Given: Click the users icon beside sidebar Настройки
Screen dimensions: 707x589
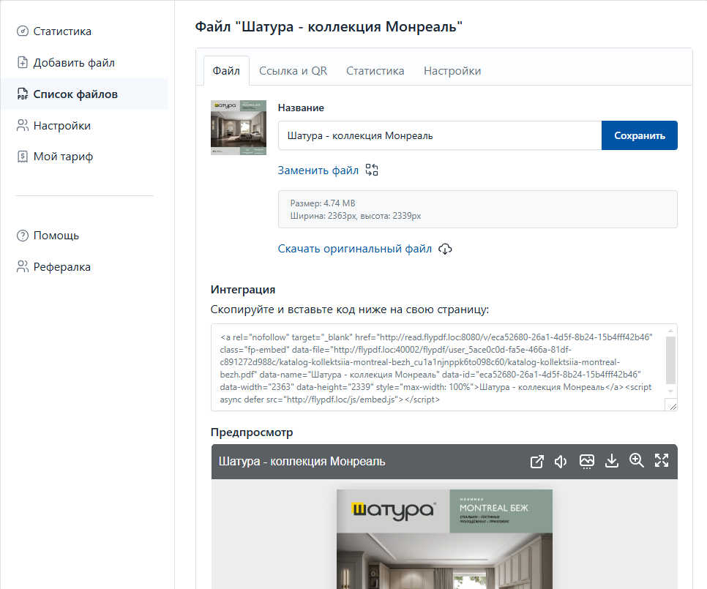Looking at the screenshot, I should 23,125.
